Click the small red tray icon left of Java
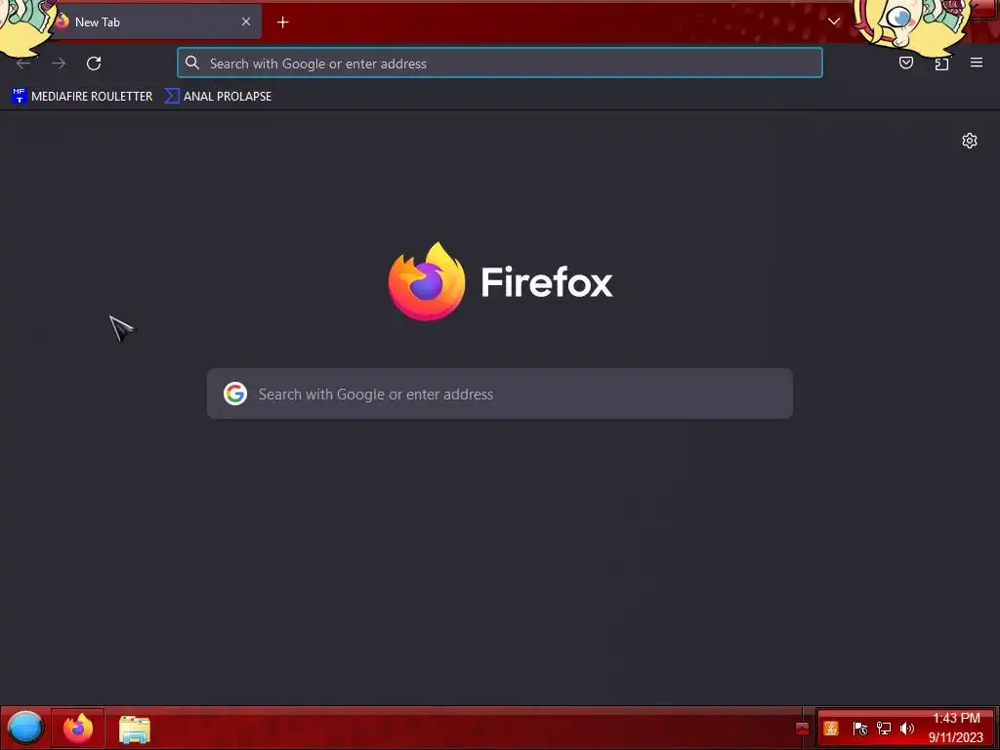Viewport: 1000px width, 750px height. [803, 729]
